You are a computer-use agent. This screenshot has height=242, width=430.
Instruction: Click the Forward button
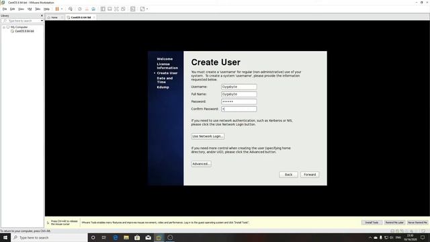[310, 175]
